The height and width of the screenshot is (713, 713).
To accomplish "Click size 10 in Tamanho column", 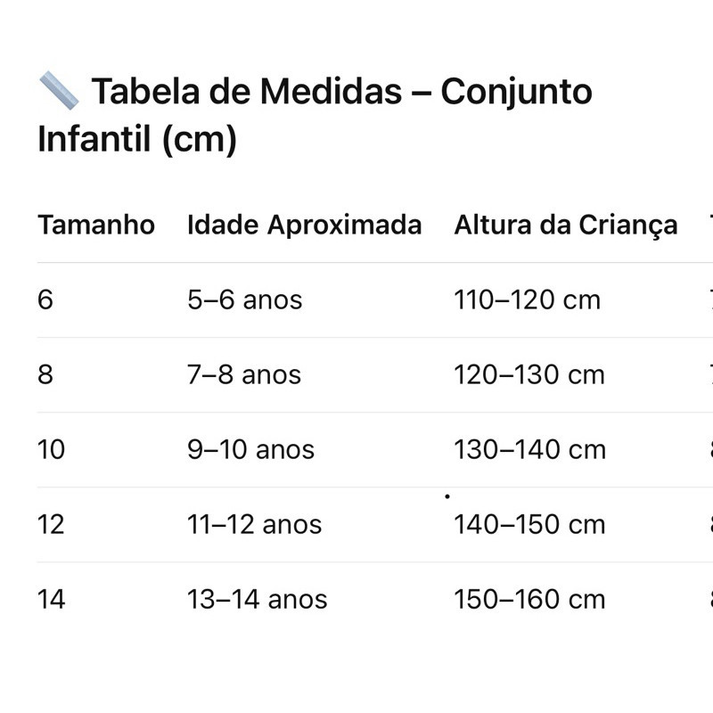I will tap(52, 450).
